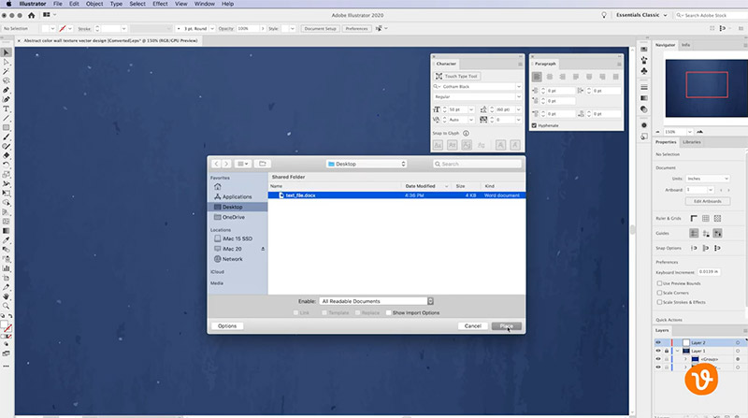Toggle Scale Strokes & Effects checkbox
748x418 pixels.
coord(659,303)
